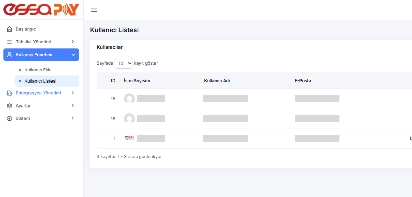Click the EssaPay logo
412x197 pixels.
click(x=41, y=10)
